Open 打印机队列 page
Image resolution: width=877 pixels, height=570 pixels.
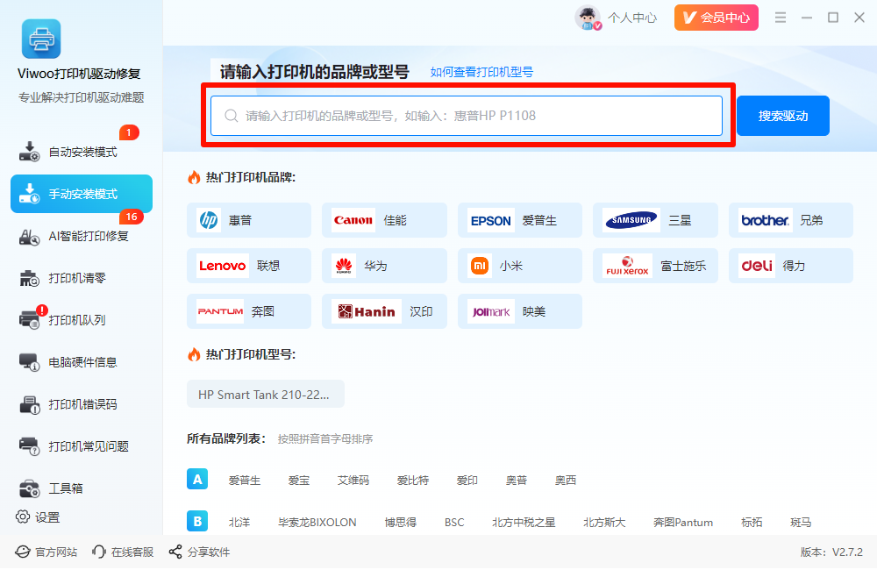pyautogui.click(x=81, y=320)
